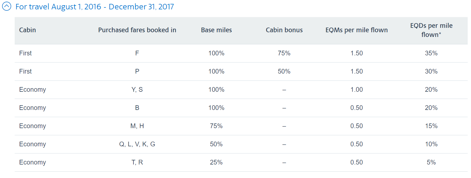
Task: Select the 1.00 EQMs per mile value
Action: point(356,90)
